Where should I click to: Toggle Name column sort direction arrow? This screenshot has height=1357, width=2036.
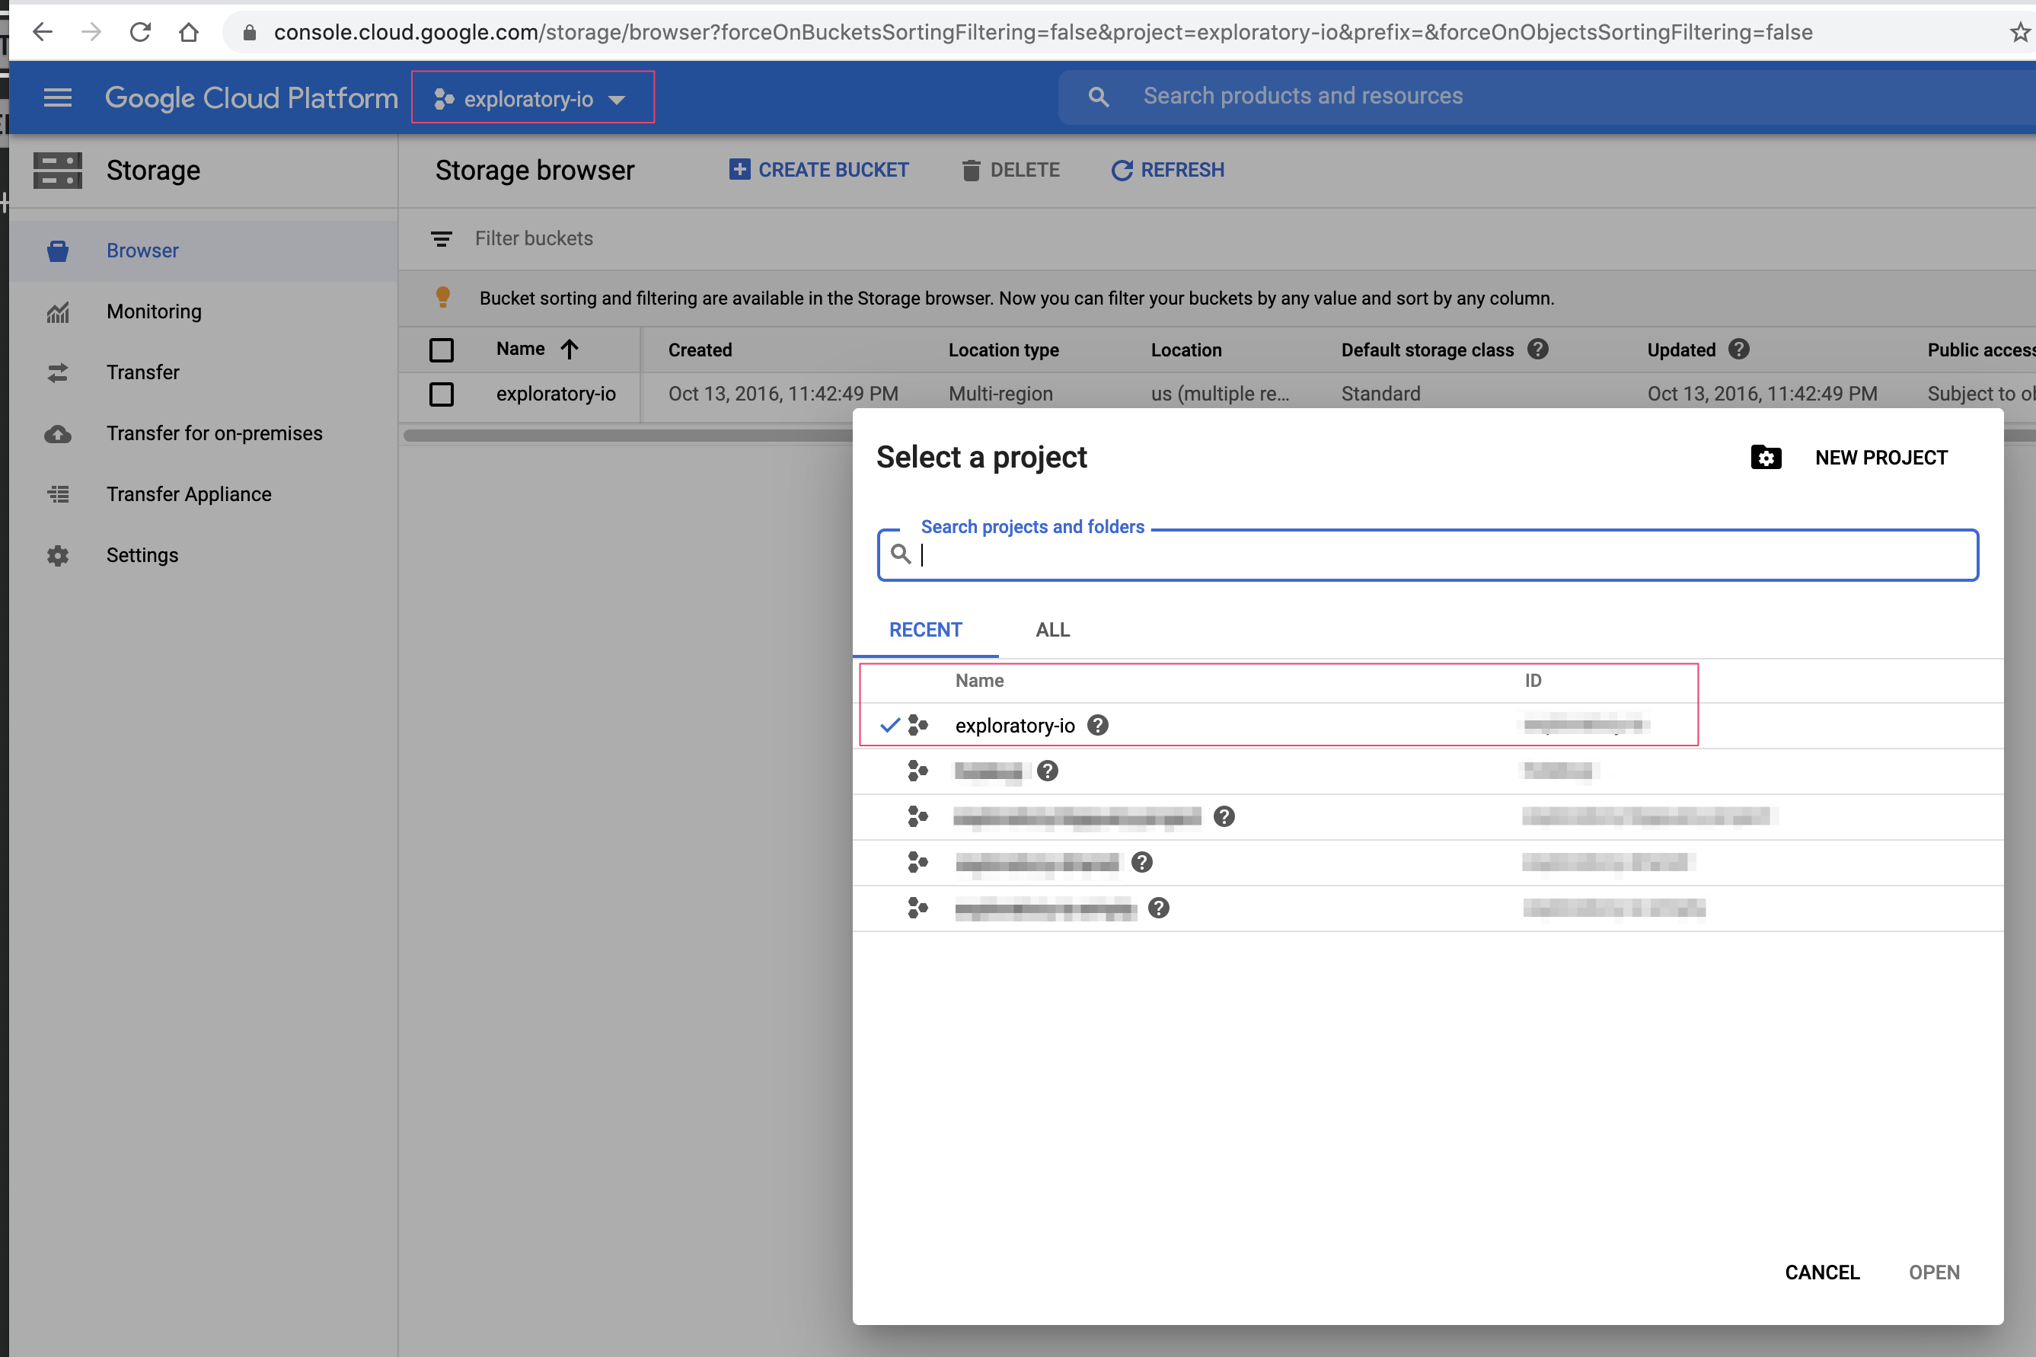tap(570, 350)
